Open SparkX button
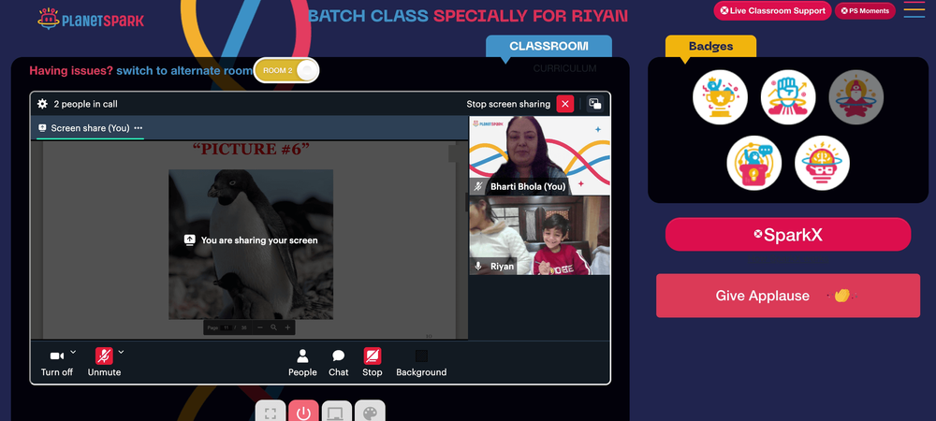The image size is (936, 421). pos(788,234)
